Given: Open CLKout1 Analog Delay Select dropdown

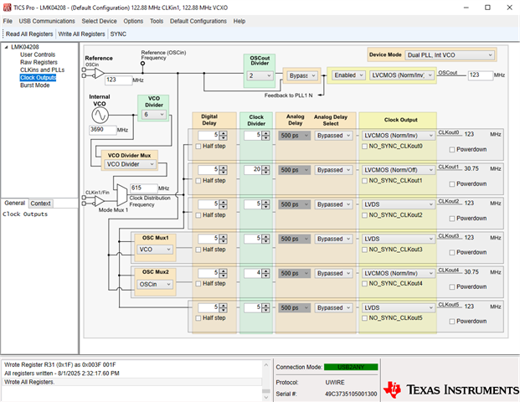Looking at the screenshot, I should point(333,170).
